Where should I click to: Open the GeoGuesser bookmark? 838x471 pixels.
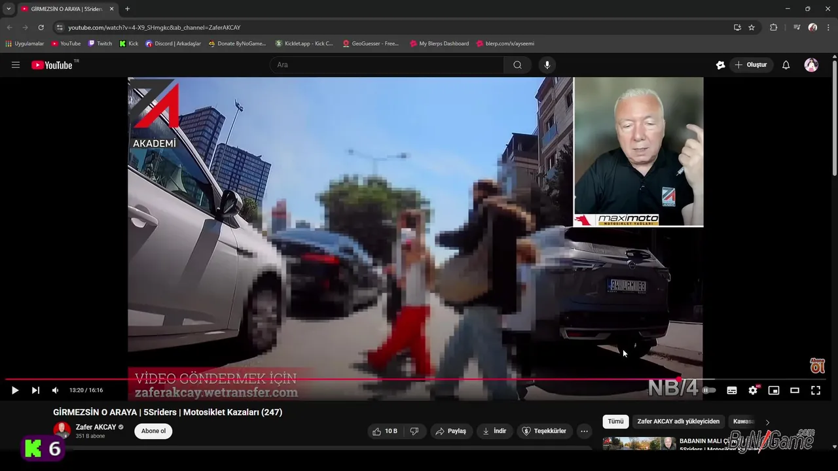click(x=371, y=44)
